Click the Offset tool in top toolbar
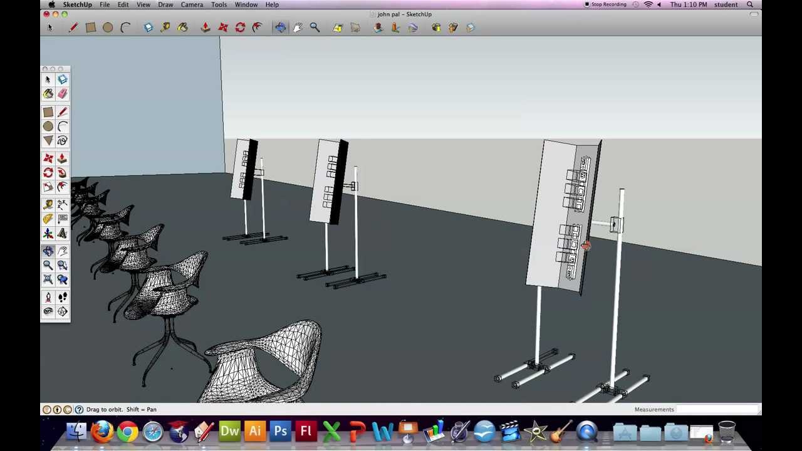This screenshot has width=802, height=451. point(257,27)
